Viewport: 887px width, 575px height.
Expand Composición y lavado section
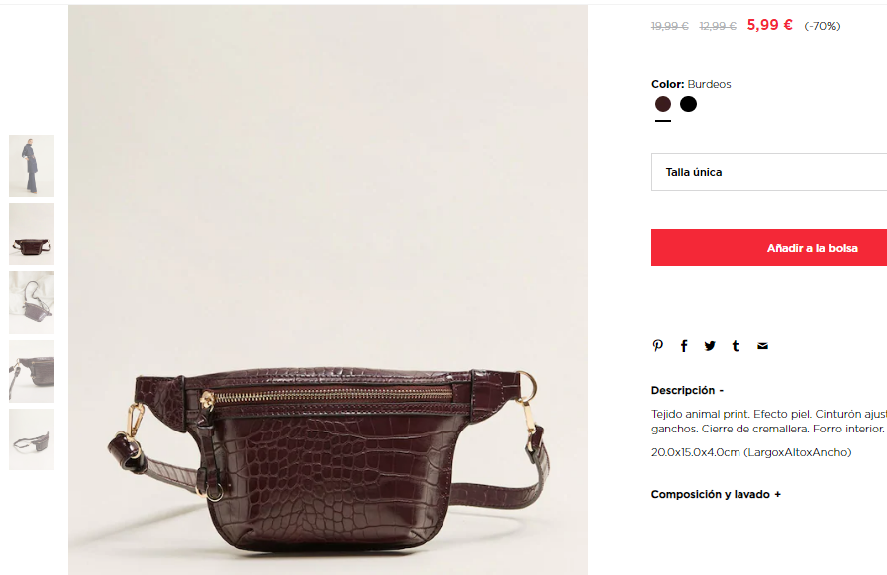point(716,494)
